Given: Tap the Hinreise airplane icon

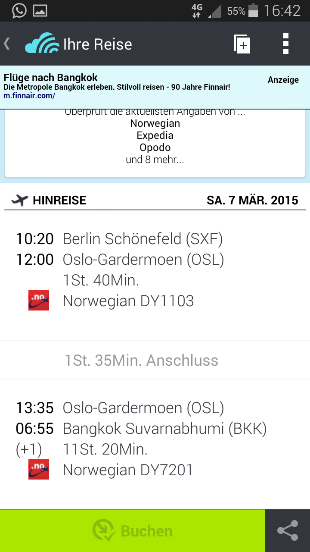Looking at the screenshot, I should [x=20, y=200].
